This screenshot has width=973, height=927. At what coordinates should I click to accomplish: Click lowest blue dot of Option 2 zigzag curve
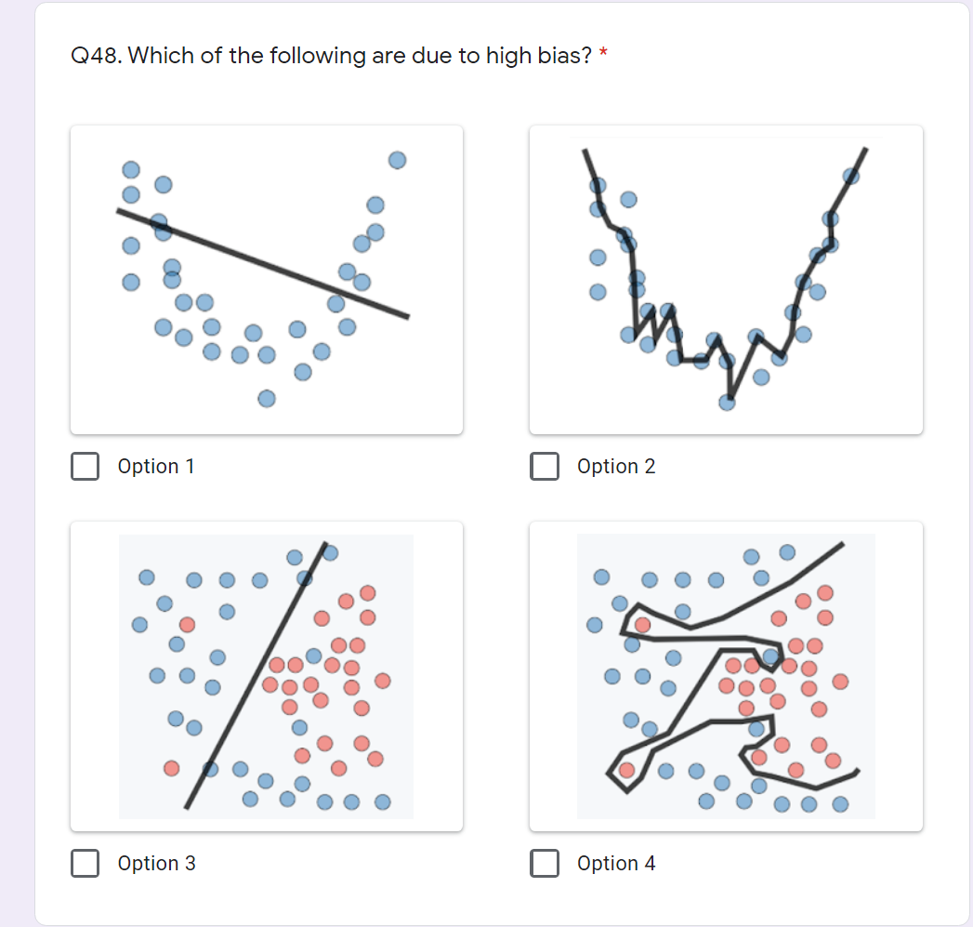pos(727,403)
